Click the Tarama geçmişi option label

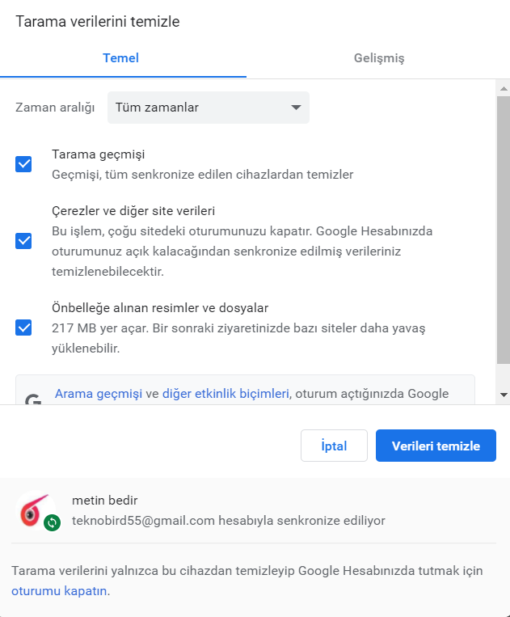(99, 154)
